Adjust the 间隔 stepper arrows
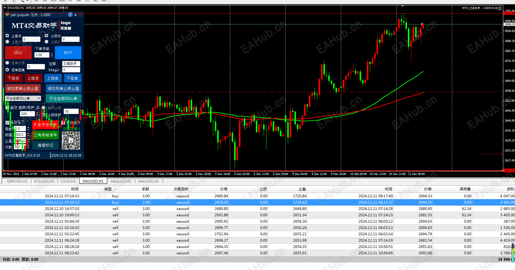Screen dimensions: 515x270 point(28,135)
